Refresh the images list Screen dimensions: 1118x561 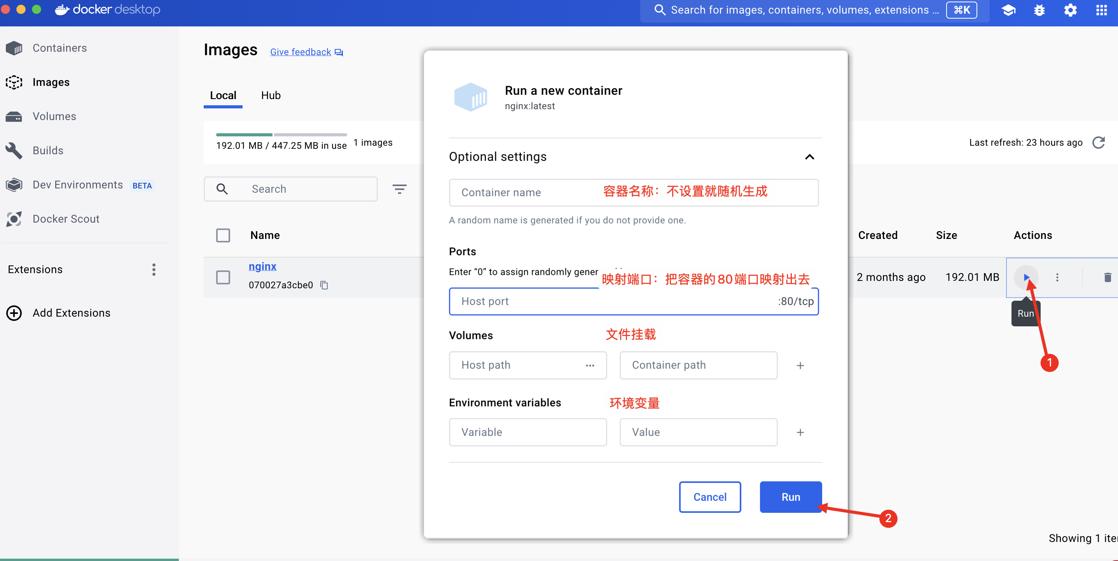coord(1099,142)
